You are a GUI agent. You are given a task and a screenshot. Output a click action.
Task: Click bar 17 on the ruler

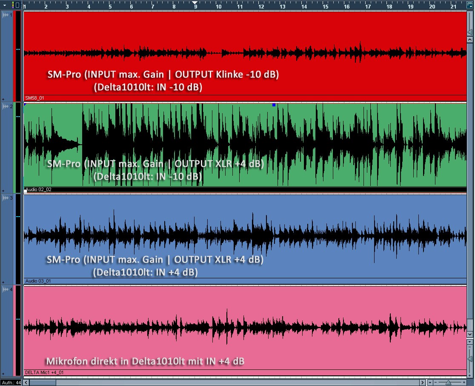tap(368, 6)
